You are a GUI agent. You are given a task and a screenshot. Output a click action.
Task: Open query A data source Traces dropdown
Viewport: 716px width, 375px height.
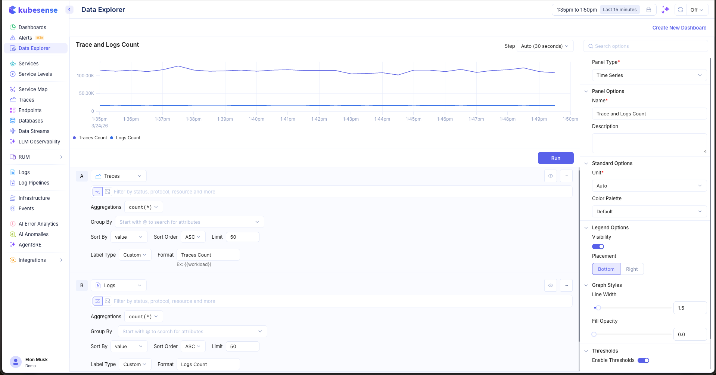click(x=119, y=176)
